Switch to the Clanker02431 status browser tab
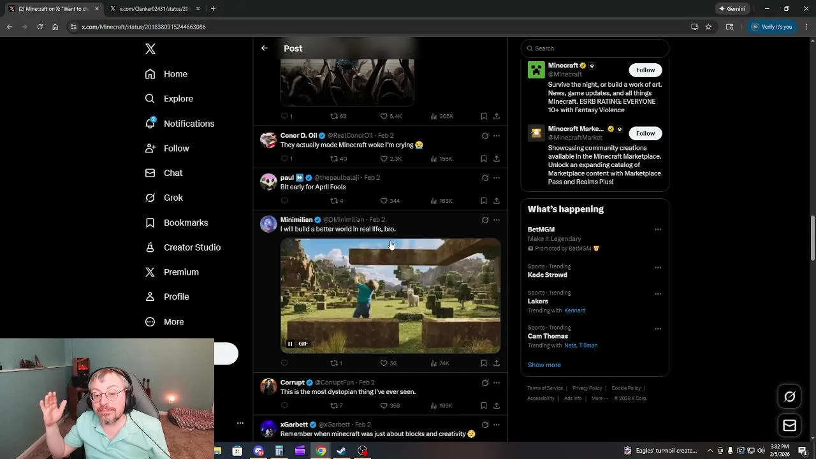816x459 pixels. [155, 9]
